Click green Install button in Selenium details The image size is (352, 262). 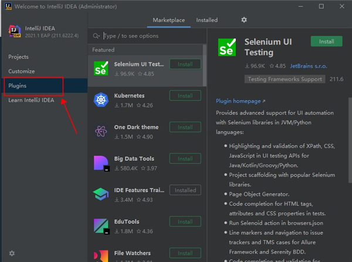point(326,42)
